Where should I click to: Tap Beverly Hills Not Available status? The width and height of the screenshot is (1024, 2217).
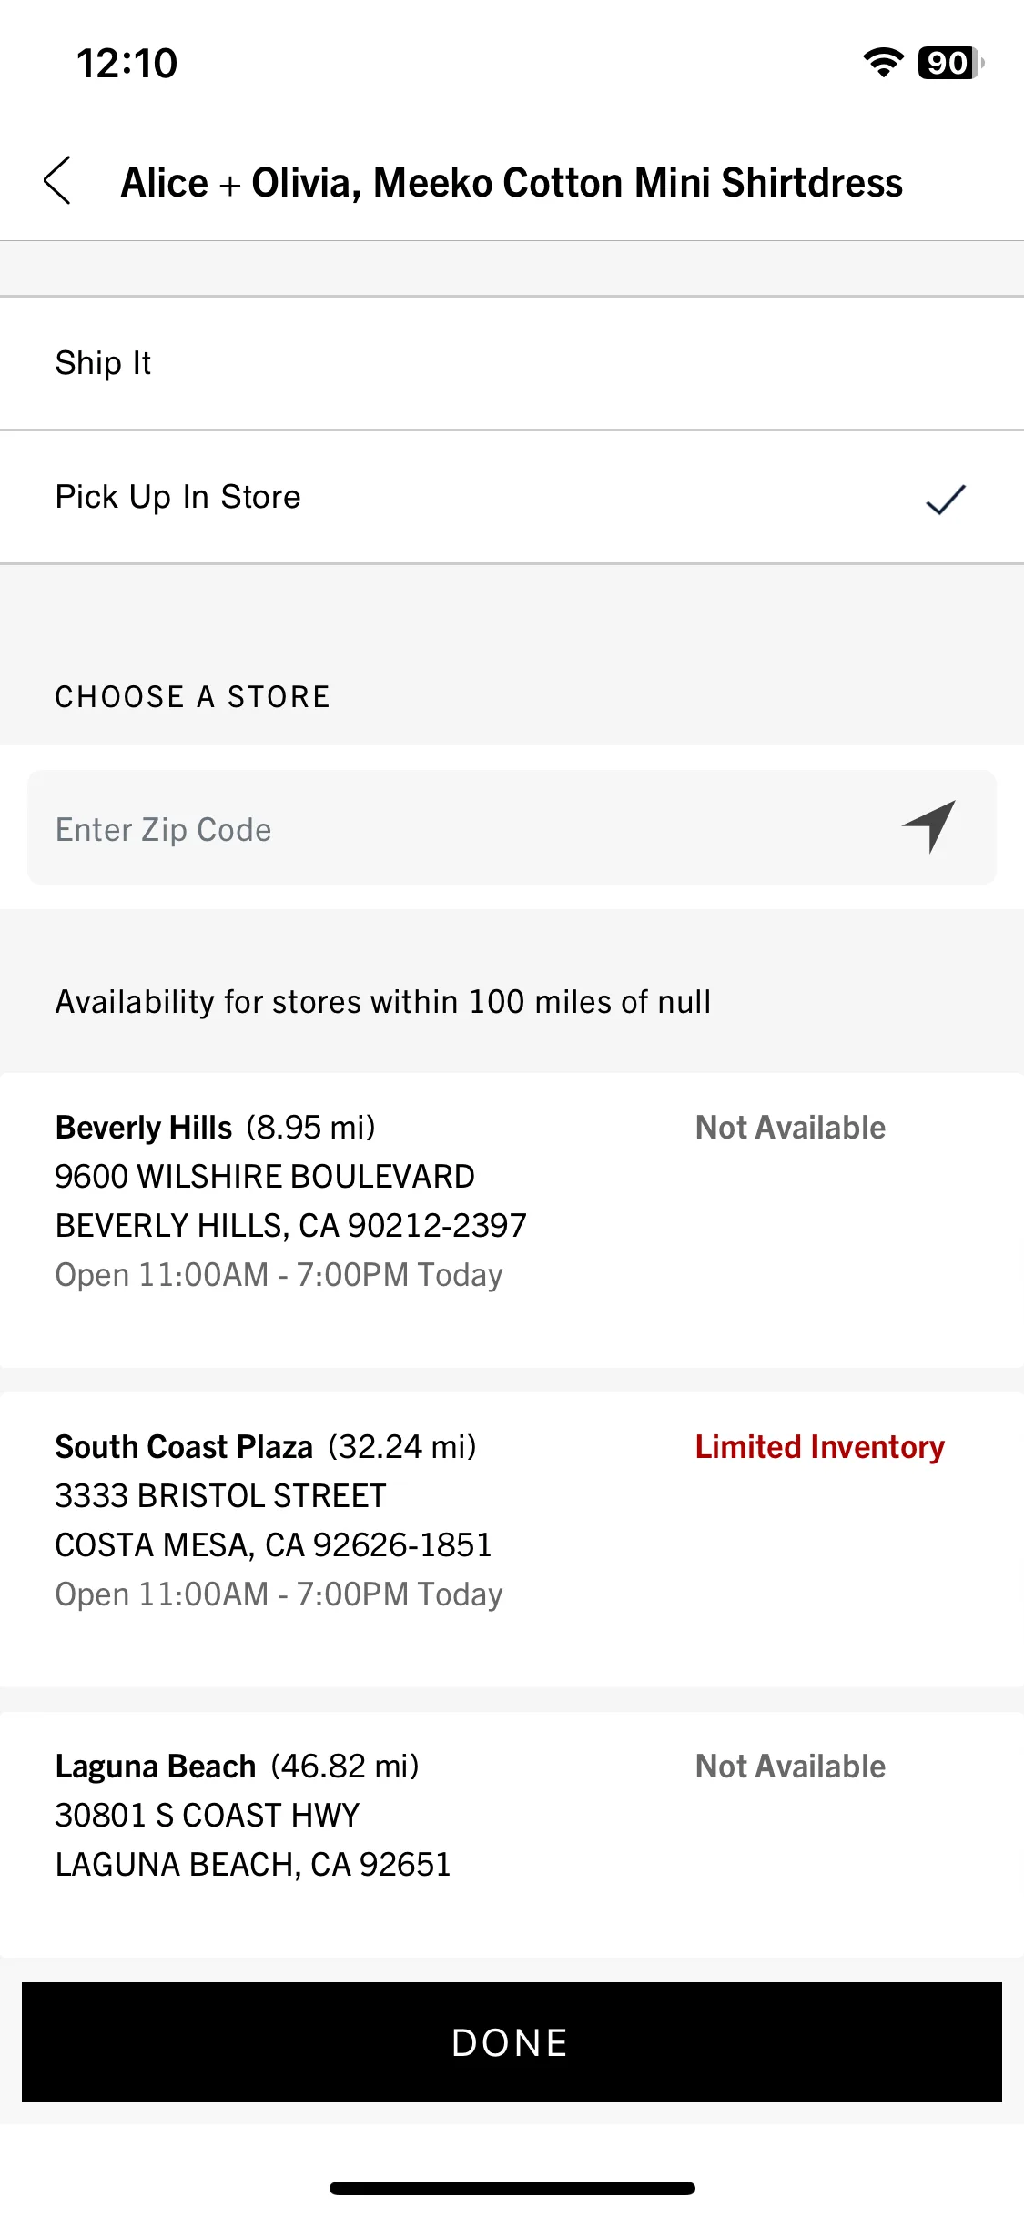(x=790, y=1128)
